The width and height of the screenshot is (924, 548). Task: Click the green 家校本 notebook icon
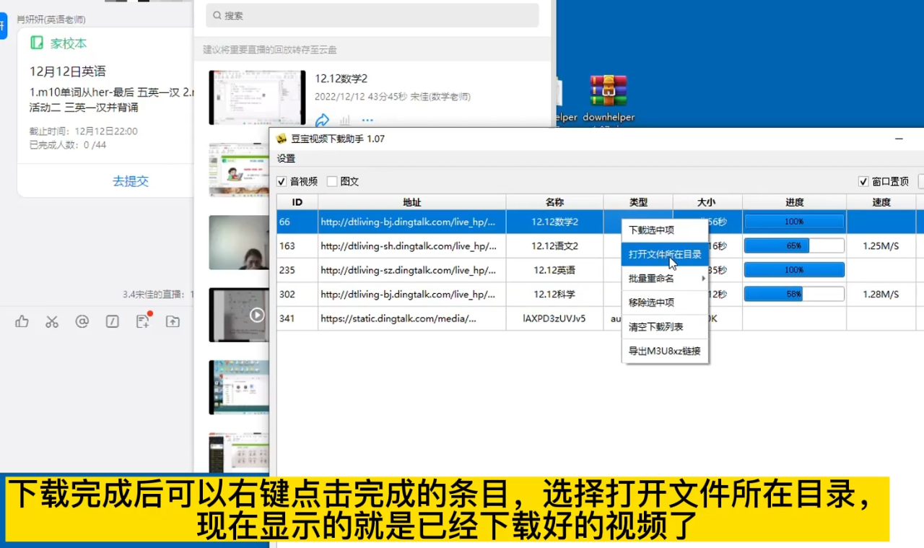coord(37,43)
